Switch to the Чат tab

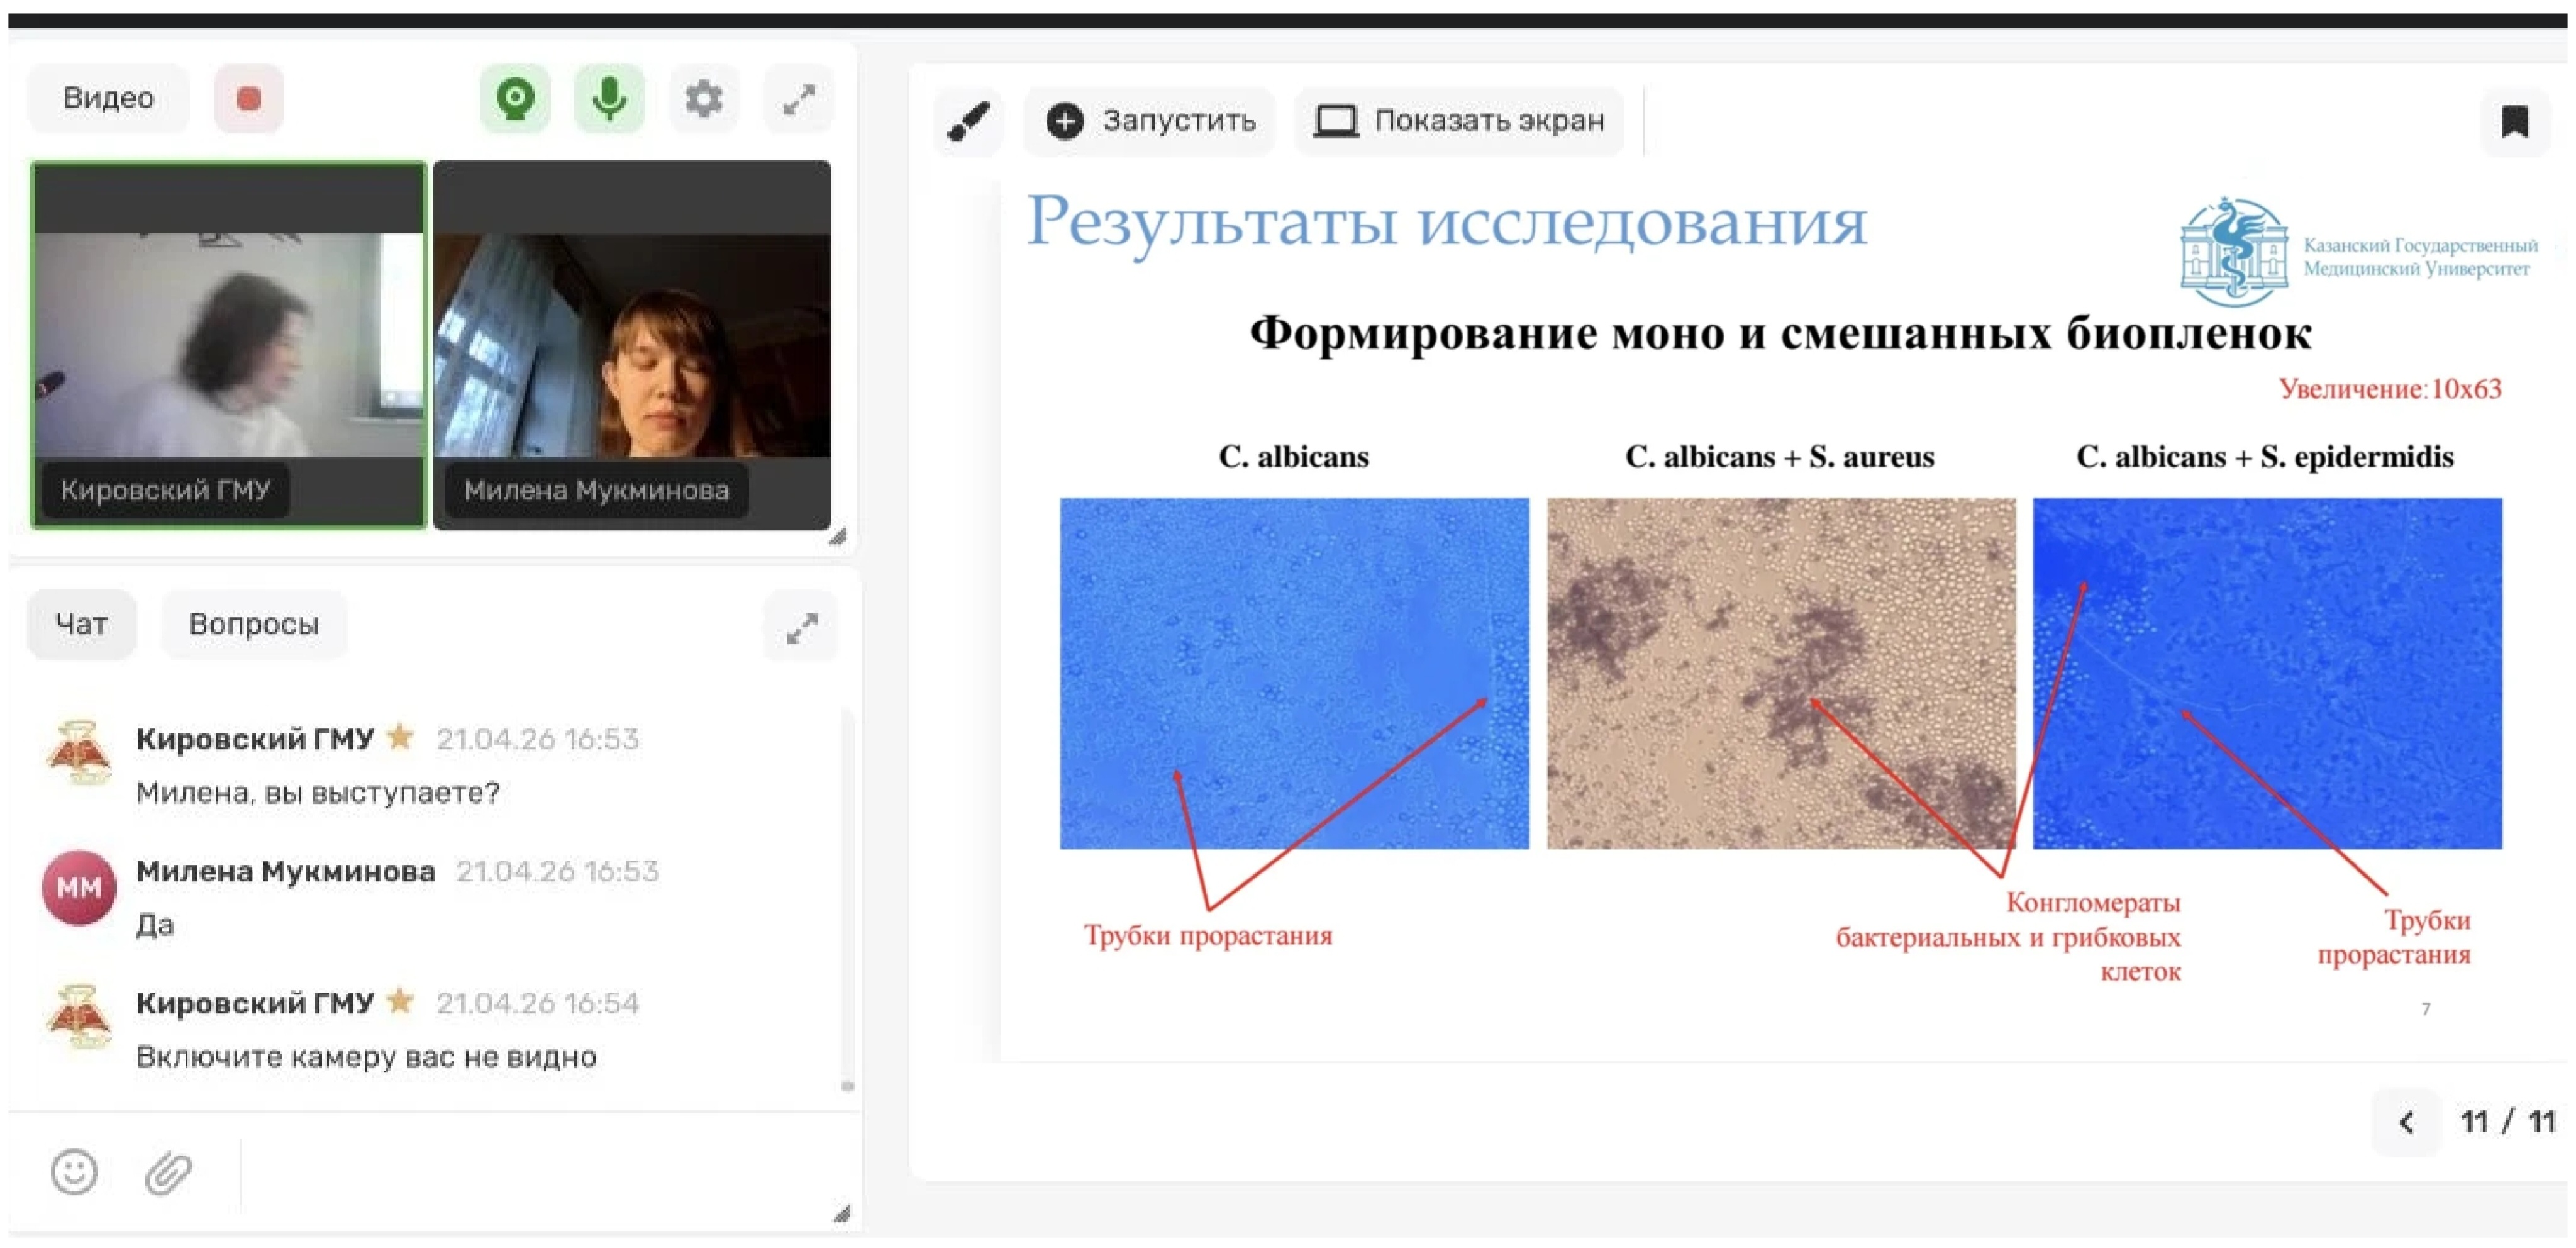[x=81, y=624]
